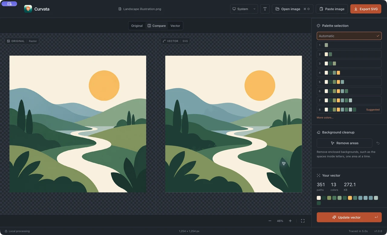Zoom in with the plus icon
Screen dimensions: 387x235
(x=290, y=221)
